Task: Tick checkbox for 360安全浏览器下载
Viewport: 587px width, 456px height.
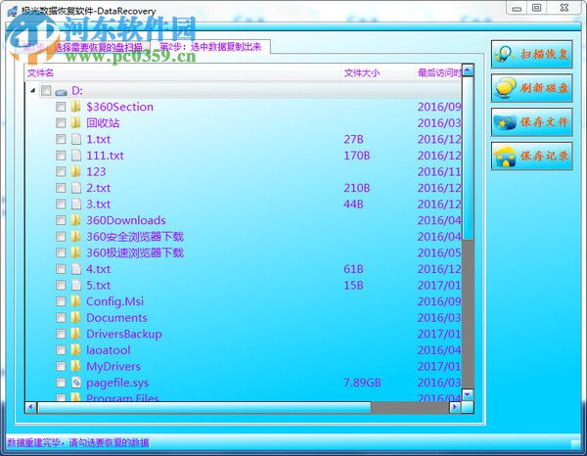Action: tap(61, 237)
